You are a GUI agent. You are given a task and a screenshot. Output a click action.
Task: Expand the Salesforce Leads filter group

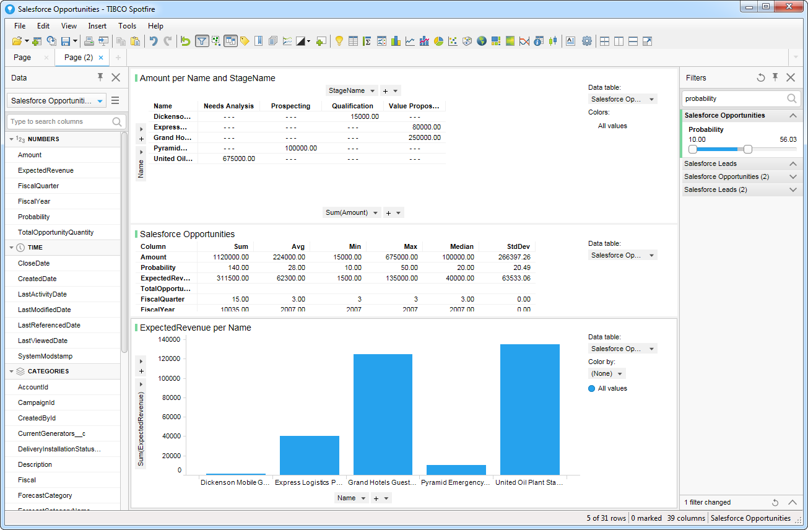741,163
